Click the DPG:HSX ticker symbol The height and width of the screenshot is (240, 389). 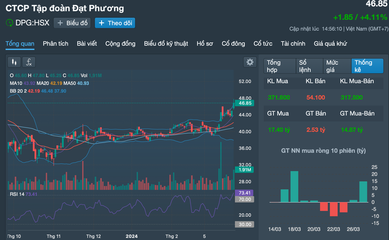(32, 23)
